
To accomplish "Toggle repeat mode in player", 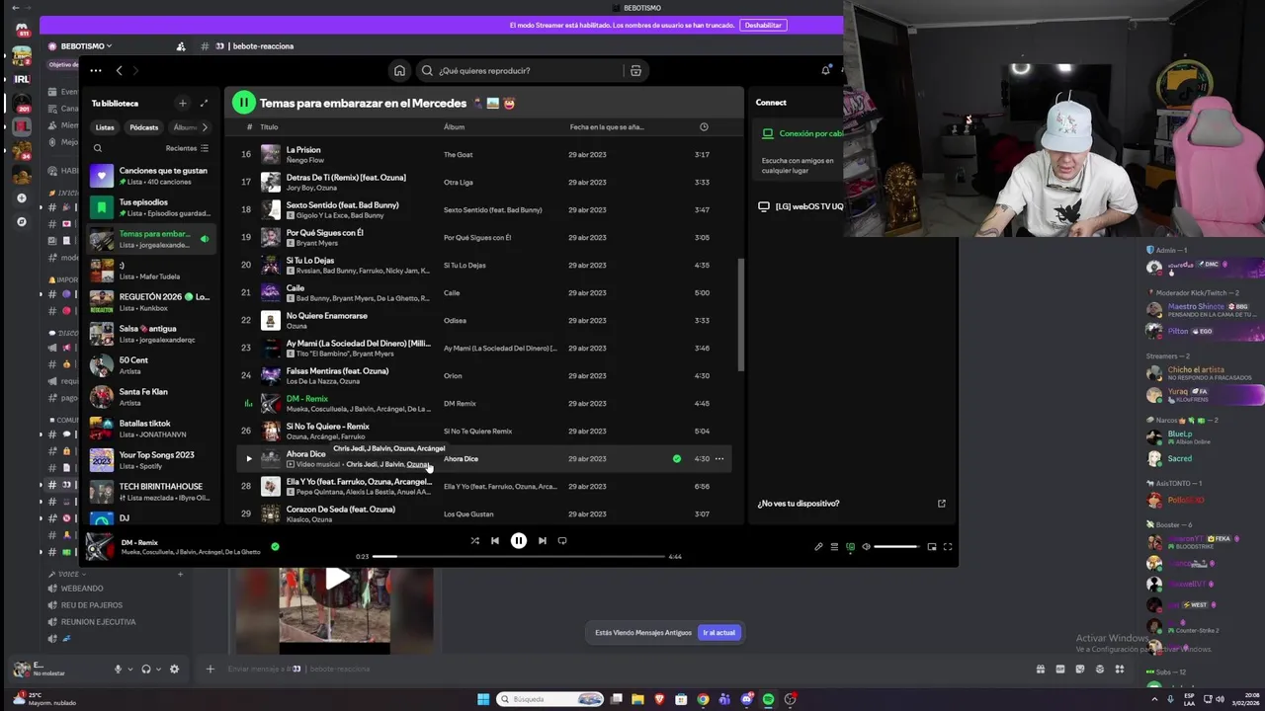I will coord(562,540).
